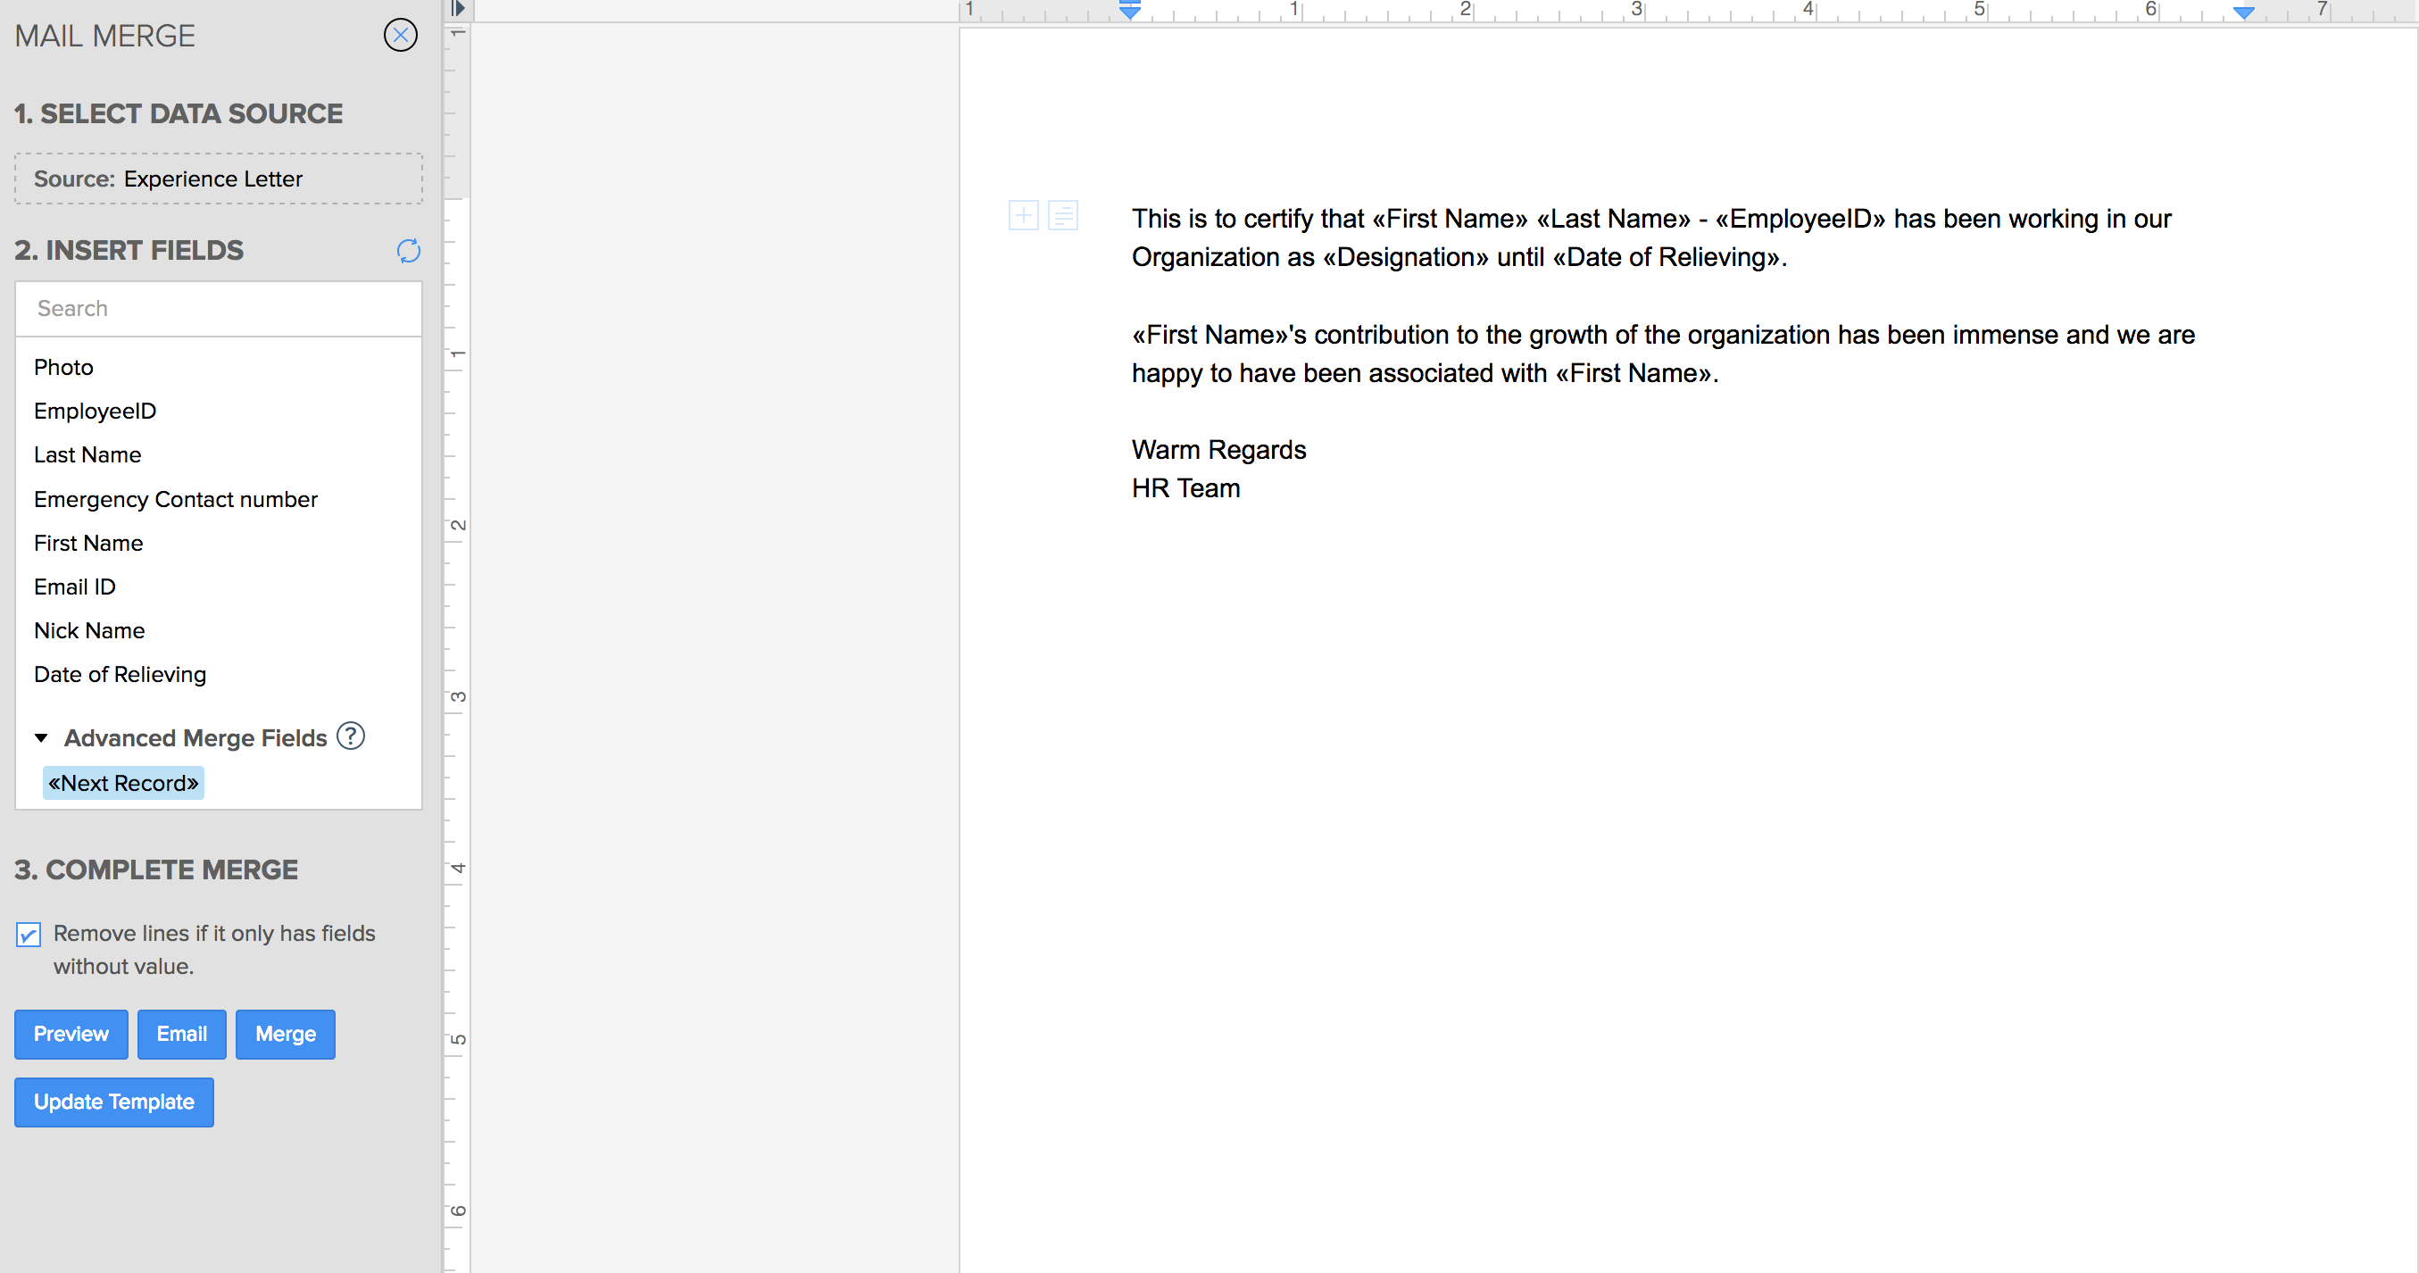Insert the Emergency Contact number field
The height and width of the screenshot is (1273, 2419).
176,499
